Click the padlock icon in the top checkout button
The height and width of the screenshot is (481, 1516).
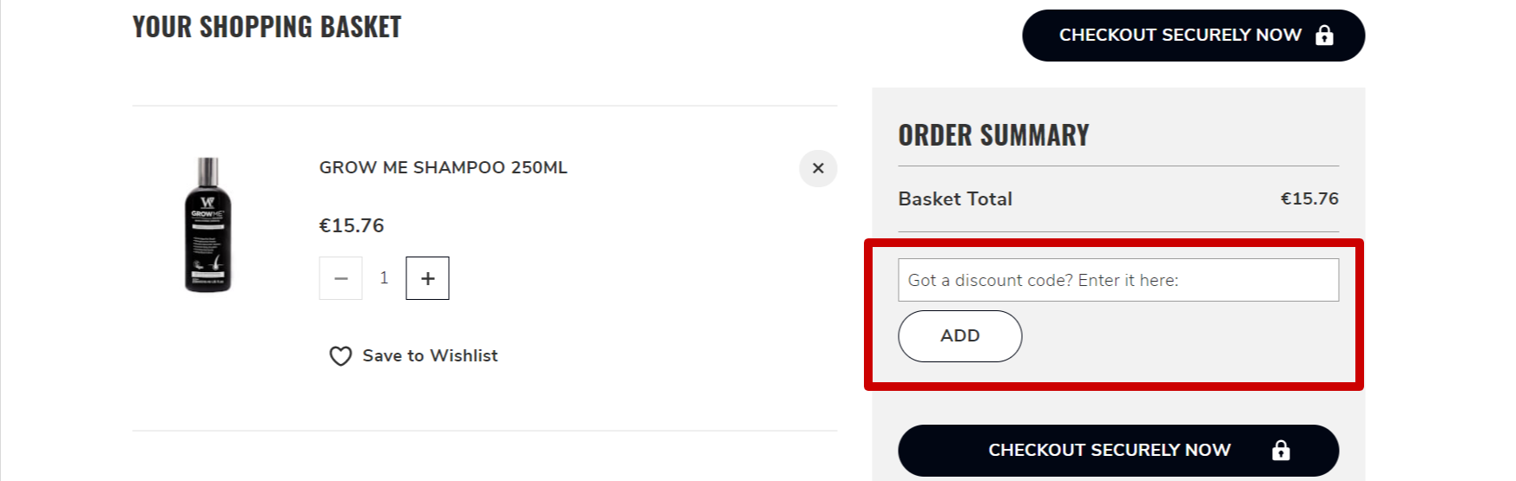pos(1324,36)
